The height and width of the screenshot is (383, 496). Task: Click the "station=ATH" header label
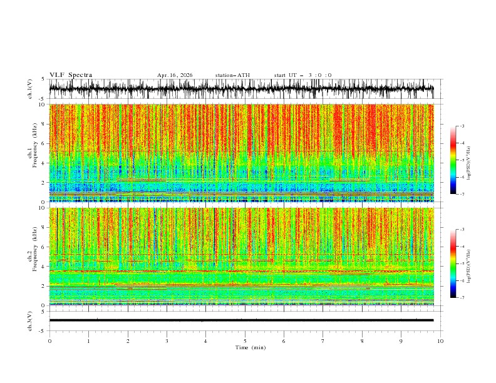click(232, 75)
